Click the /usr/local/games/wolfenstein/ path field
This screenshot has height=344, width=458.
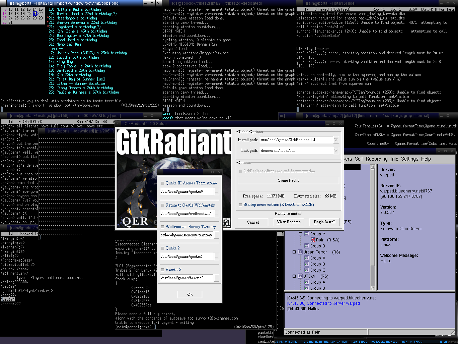pos(187,214)
